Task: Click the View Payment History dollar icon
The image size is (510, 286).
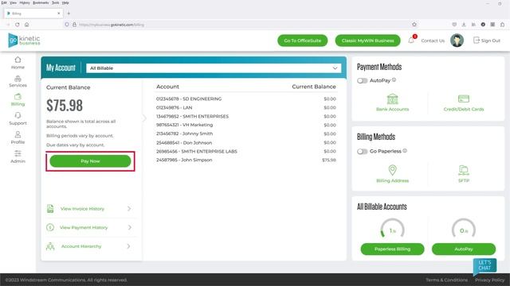Action: [50, 227]
